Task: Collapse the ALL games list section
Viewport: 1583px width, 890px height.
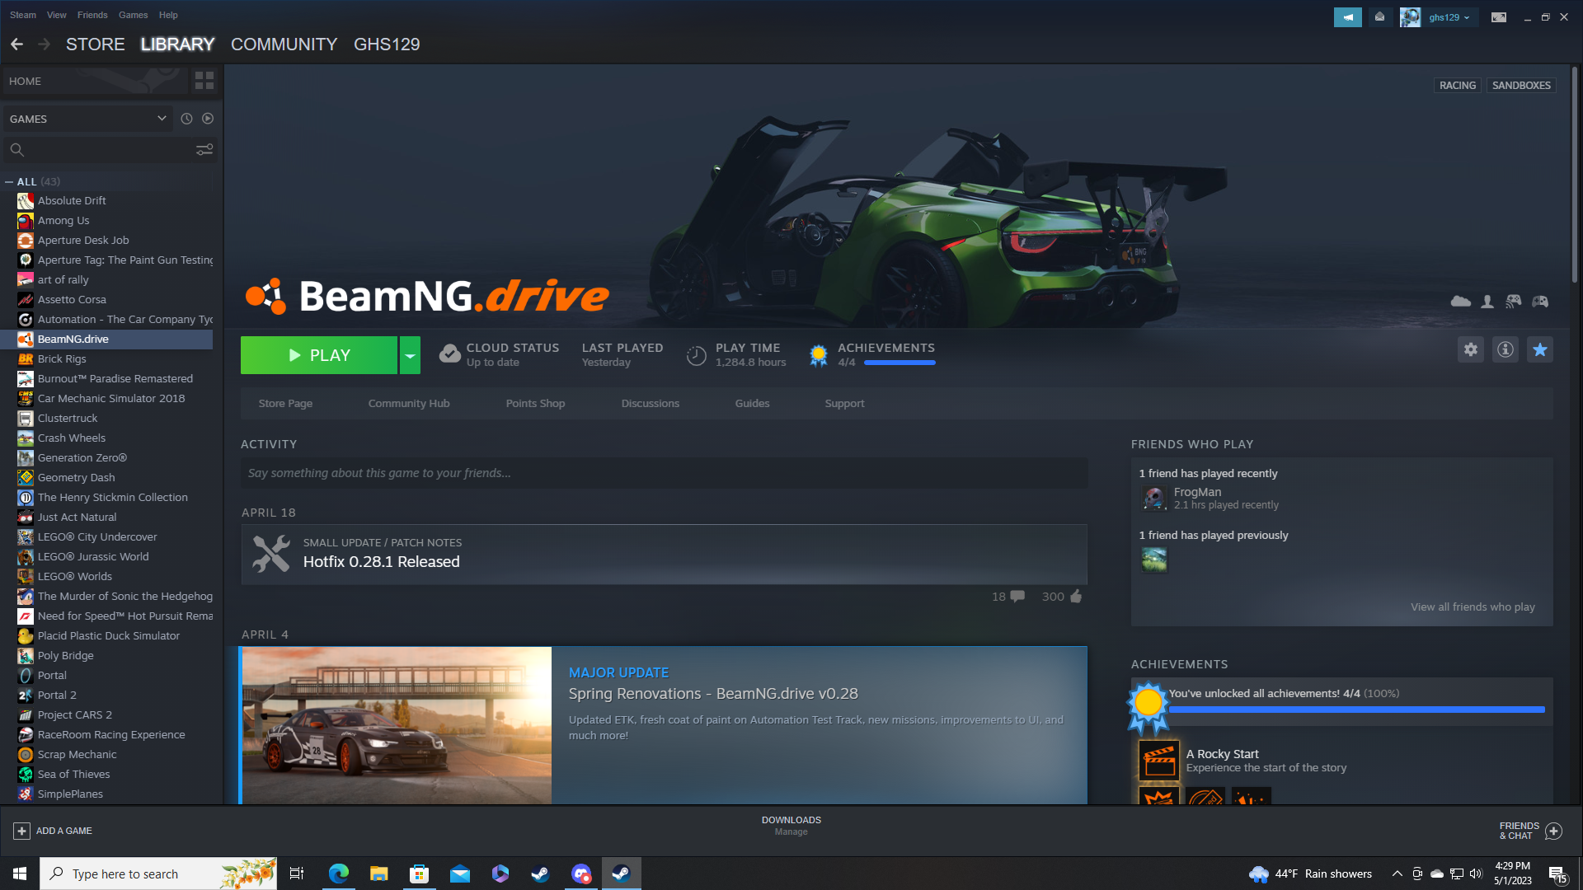Action: 9,181
